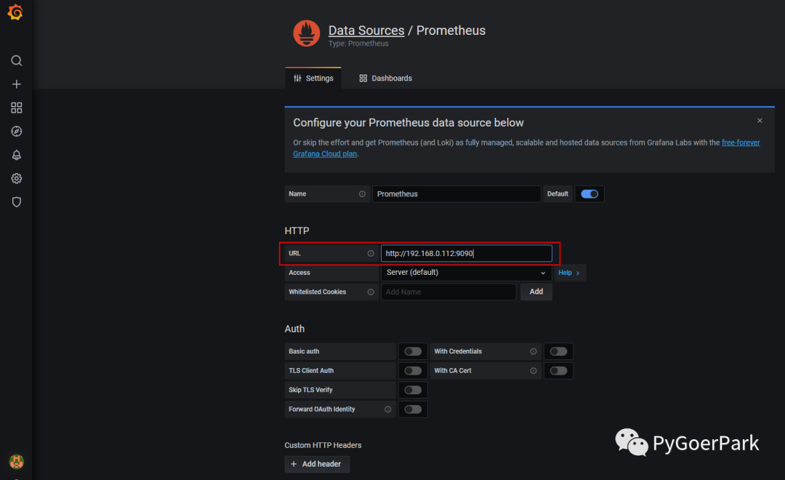Click info icon next to Name field
Image resolution: width=785 pixels, height=480 pixels.
point(362,194)
